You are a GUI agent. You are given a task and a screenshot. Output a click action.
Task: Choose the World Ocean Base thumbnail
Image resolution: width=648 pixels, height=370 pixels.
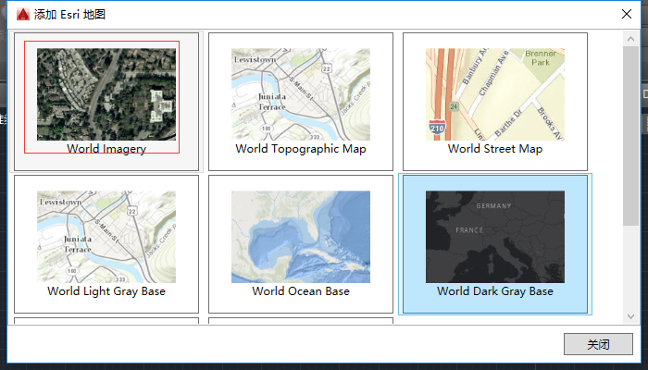[x=301, y=237]
